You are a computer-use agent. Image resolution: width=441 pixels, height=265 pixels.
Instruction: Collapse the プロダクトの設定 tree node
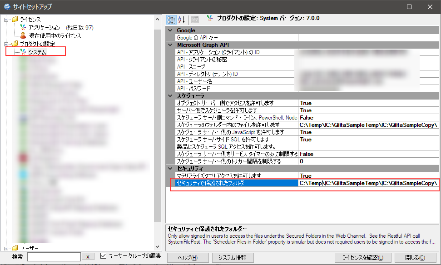pos(6,44)
